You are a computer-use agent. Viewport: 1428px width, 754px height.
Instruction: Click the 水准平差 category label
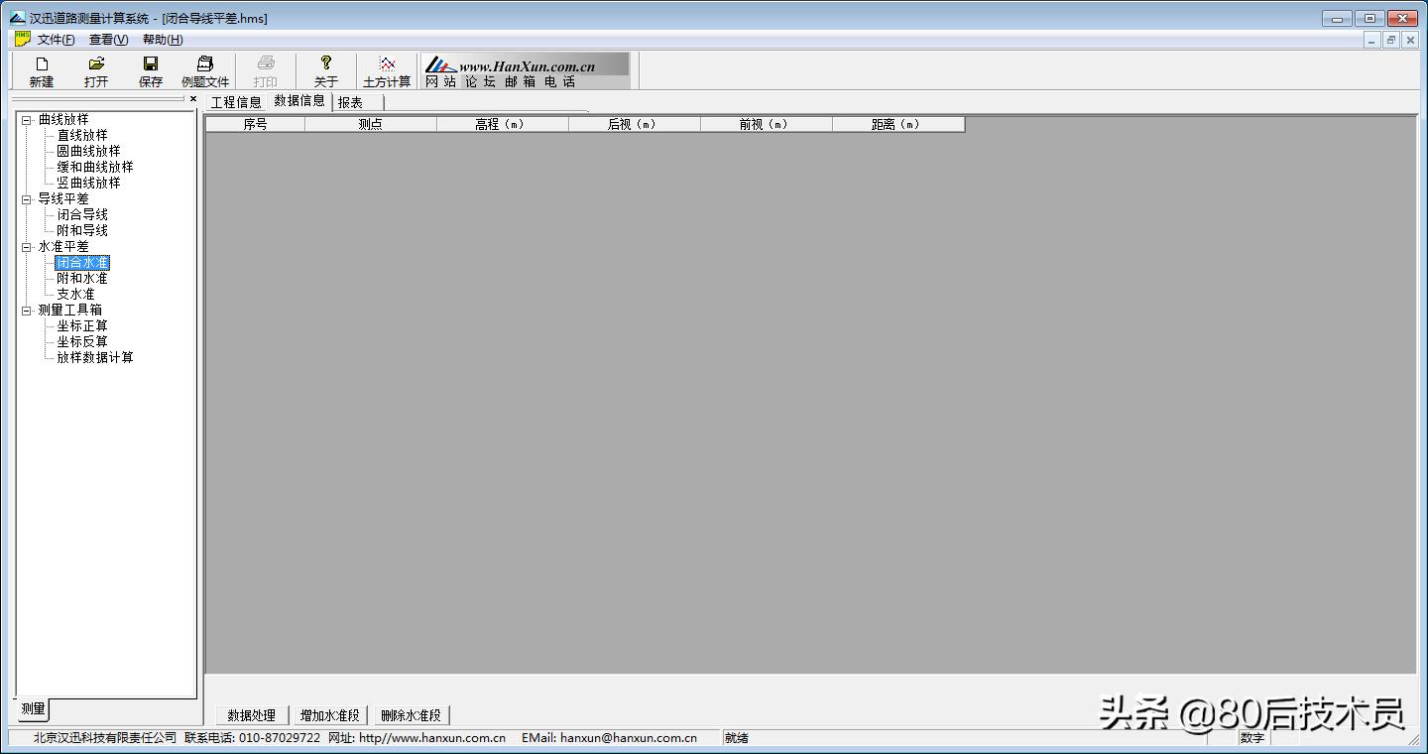[x=63, y=246]
